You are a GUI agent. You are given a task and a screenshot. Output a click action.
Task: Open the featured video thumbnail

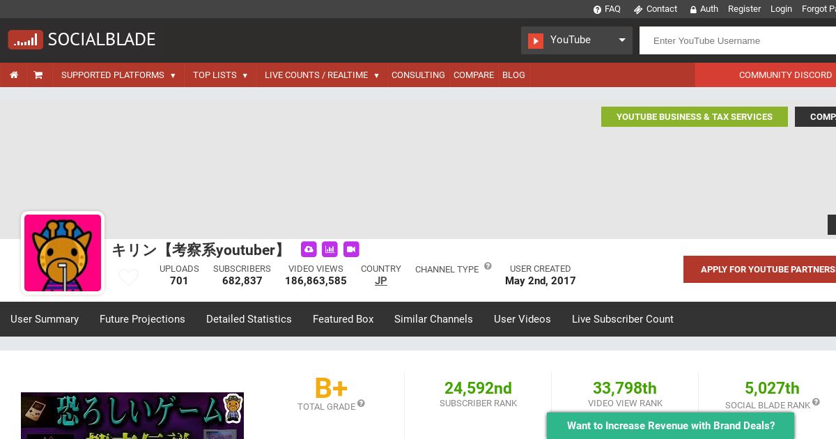132,415
